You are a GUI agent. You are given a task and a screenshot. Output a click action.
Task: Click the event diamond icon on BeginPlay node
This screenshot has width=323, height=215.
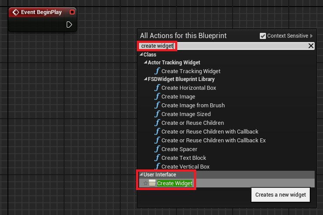(x=16, y=12)
